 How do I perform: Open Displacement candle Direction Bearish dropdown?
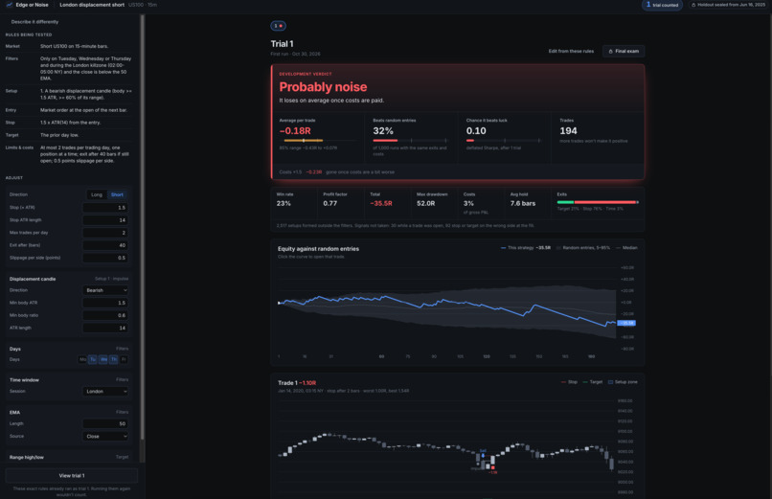coord(105,290)
